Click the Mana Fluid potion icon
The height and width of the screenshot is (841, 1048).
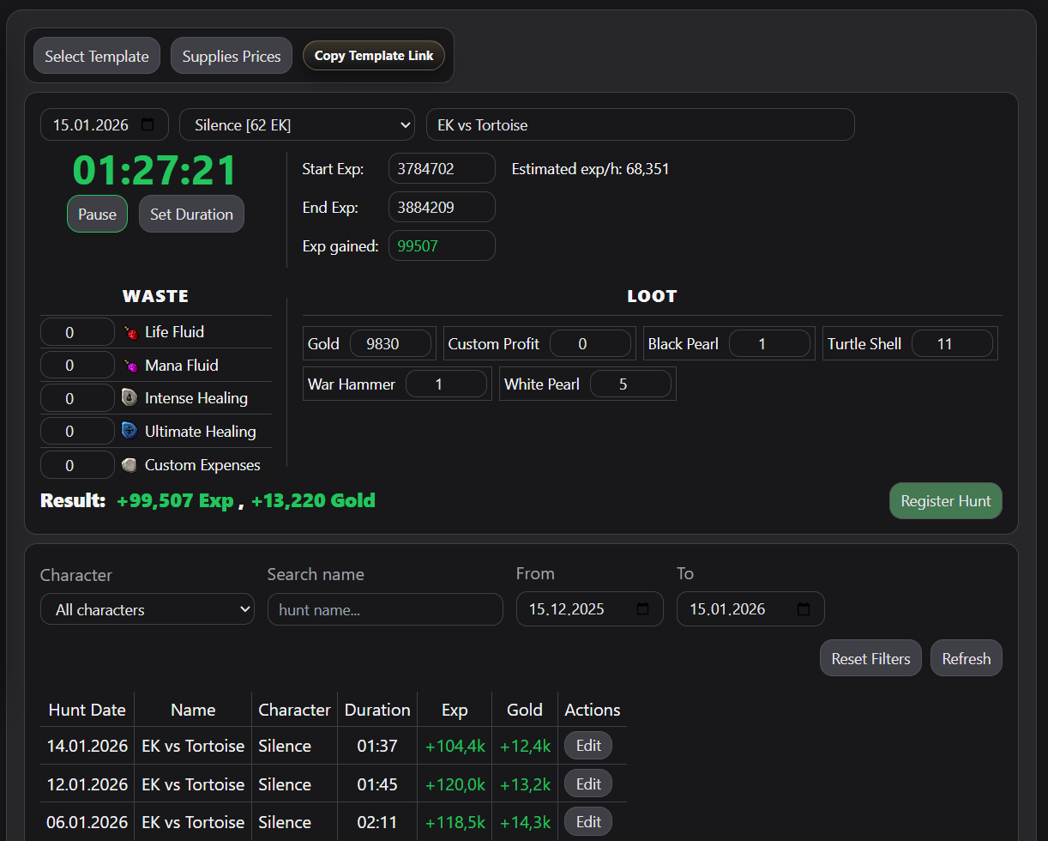(x=130, y=366)
